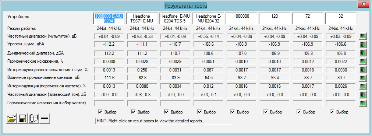
Task: Click swept tone response value +0.3, -0.1
Action: (208, 95)
